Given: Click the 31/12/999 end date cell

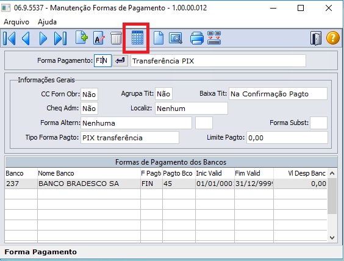Looking at the screenshot, I should click(254, 184).
